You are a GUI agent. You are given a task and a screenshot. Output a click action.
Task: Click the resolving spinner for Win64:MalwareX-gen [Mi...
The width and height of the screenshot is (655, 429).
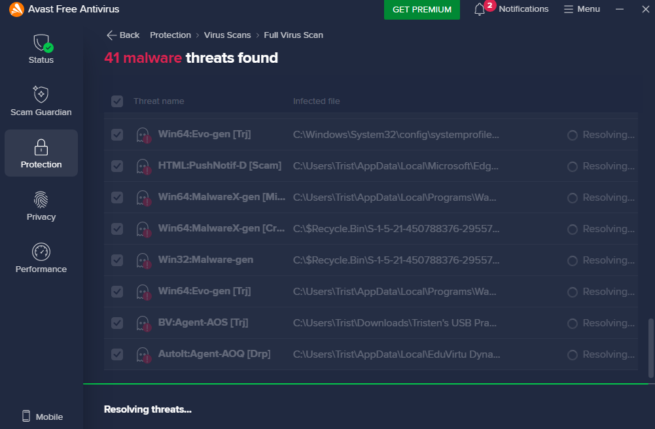[573, 197]
